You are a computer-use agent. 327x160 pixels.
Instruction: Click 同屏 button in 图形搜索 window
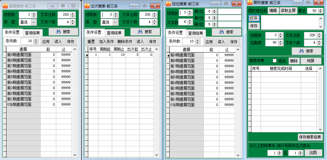[311, 61]
